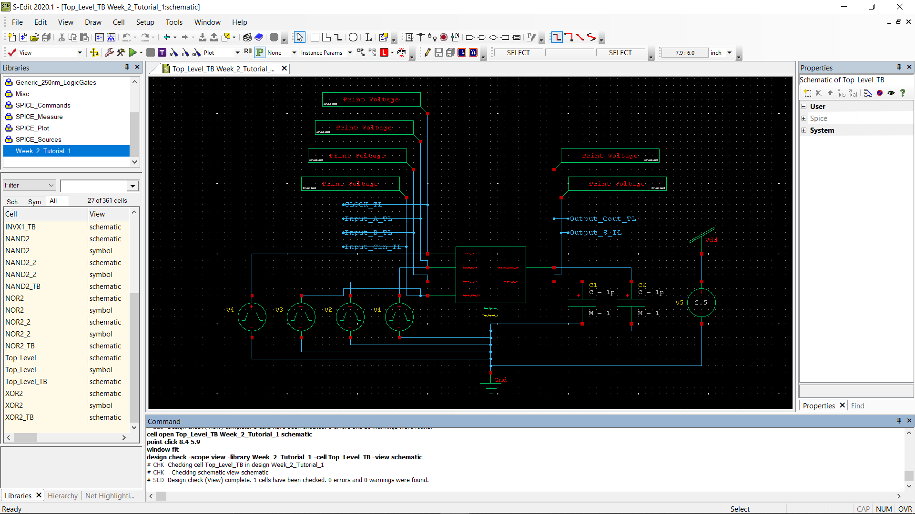Click the help question mark in Properties panel

point(903,93)
